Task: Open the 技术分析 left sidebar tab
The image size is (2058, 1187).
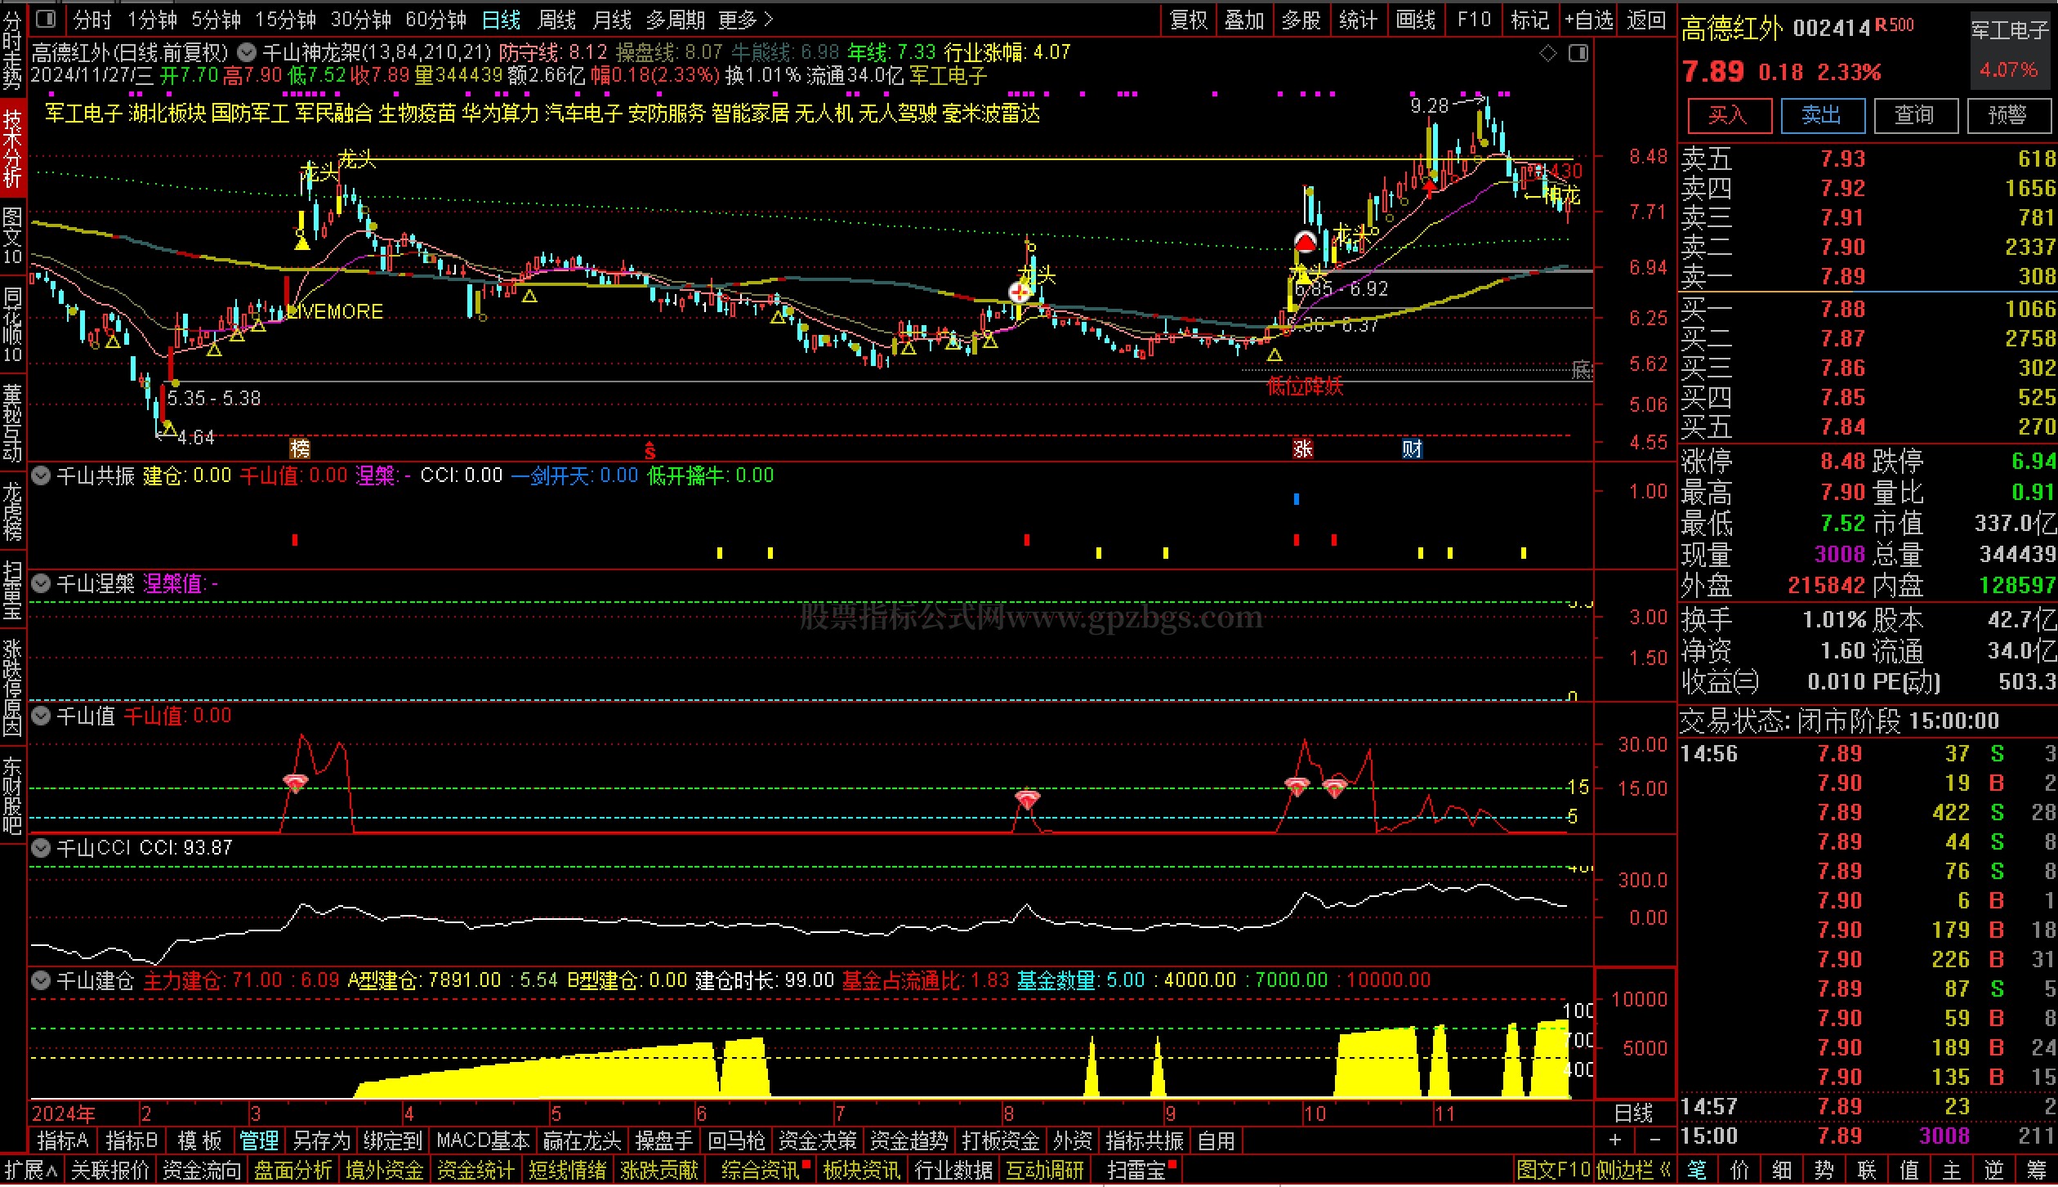Action: click(12, 149)
